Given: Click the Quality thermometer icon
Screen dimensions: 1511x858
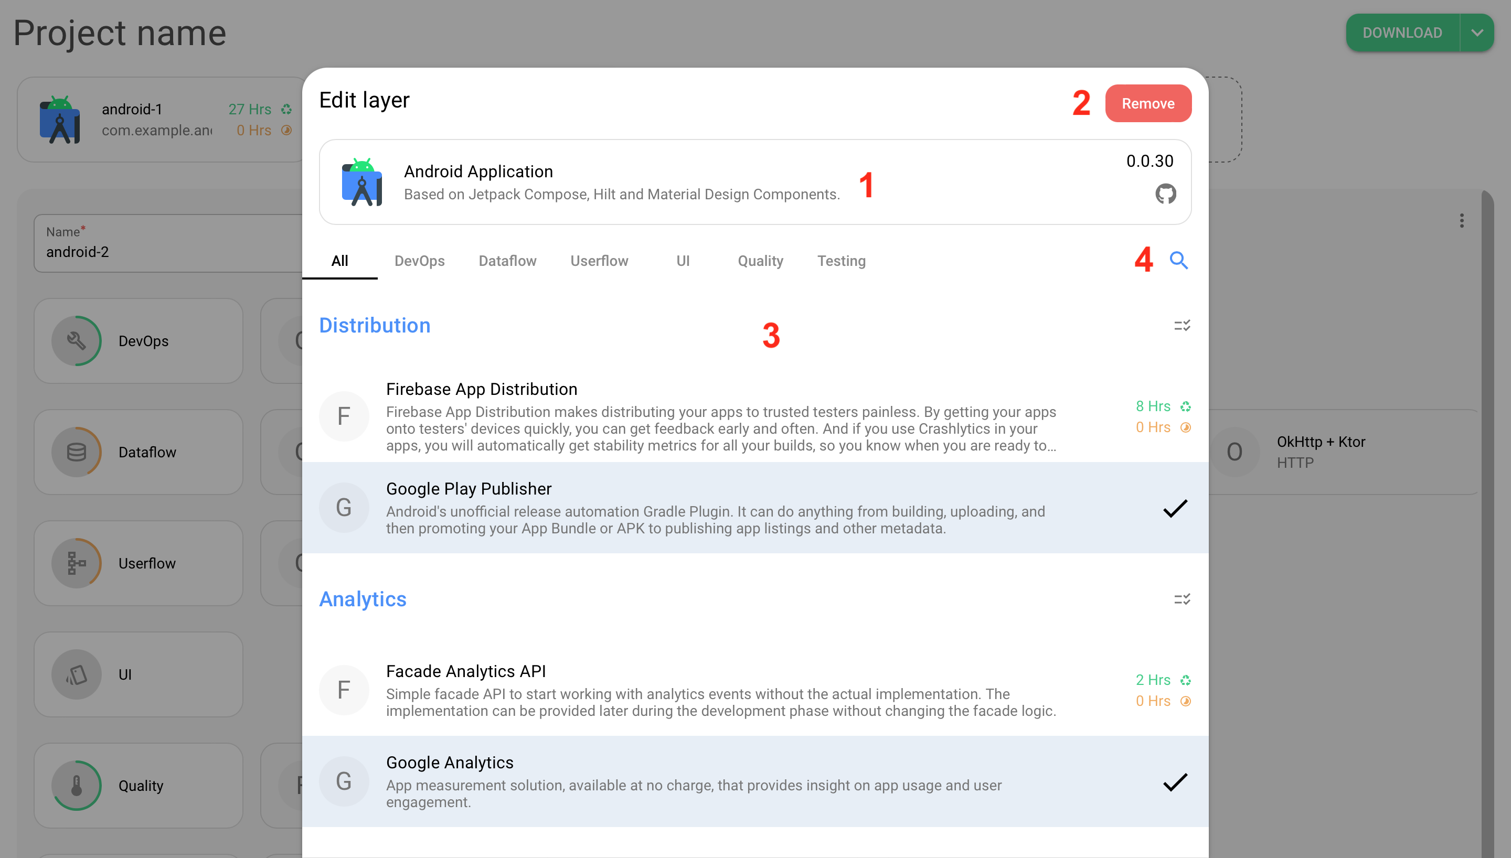Looking at the screenshot, I should [x=76, y=786].
